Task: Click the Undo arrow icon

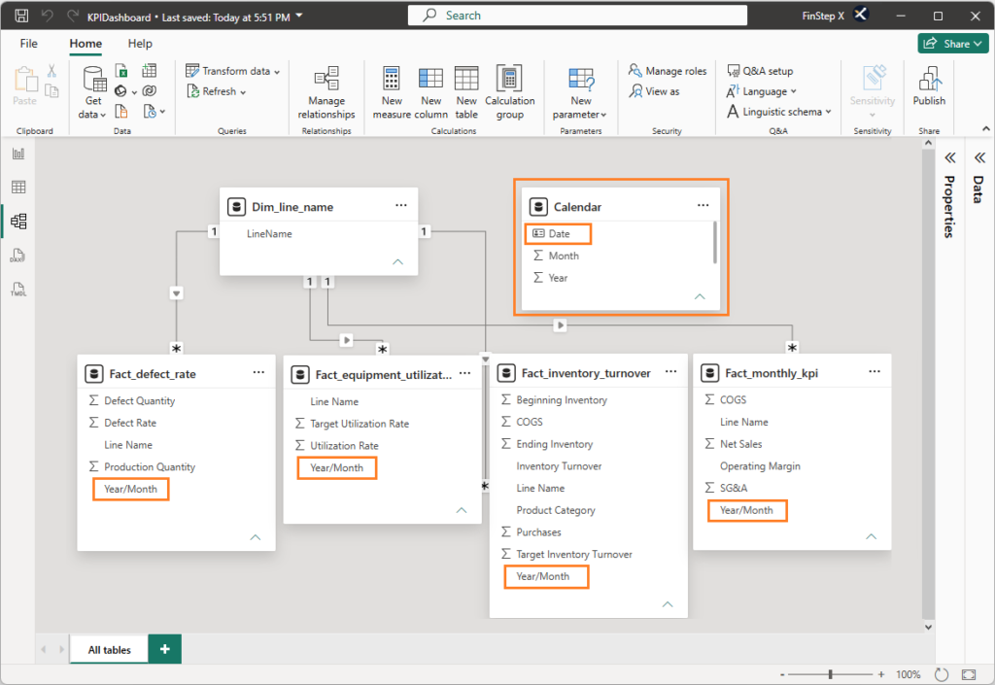Action: click(48, 16)
